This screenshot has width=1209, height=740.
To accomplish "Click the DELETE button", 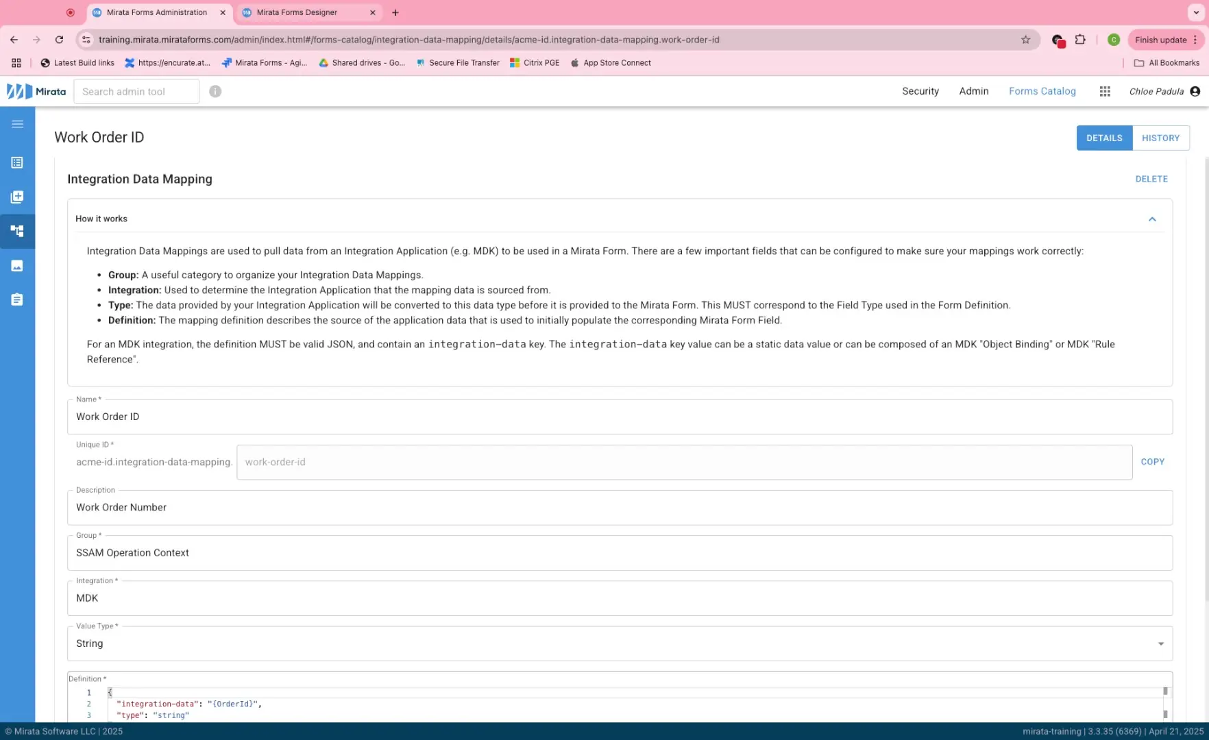I will click(x=1151, y=179).
